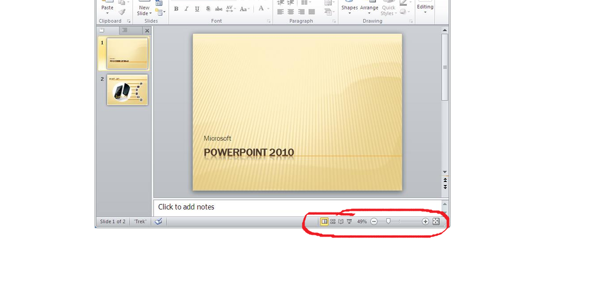Open Font group dialog launcher
Screen dimensions: 602x284
pyautogui.click(x=269, y=21)
